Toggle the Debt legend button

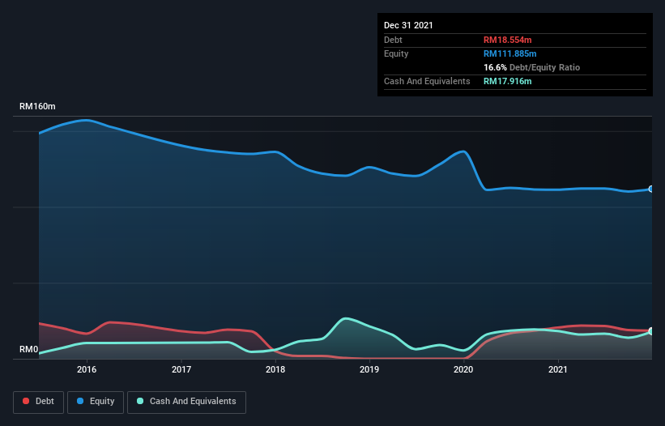click(x=38, y=402)
